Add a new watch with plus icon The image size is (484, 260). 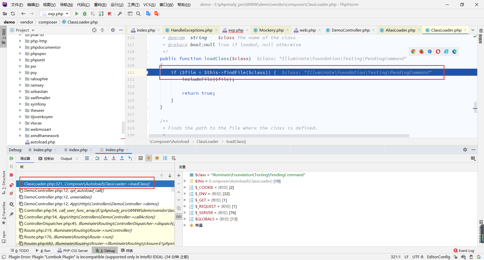(x=179, y=175)
